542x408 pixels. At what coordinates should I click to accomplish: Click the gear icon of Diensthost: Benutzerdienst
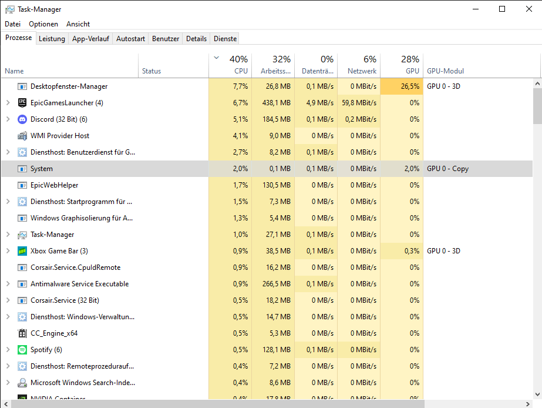click(x=22, y=152)
